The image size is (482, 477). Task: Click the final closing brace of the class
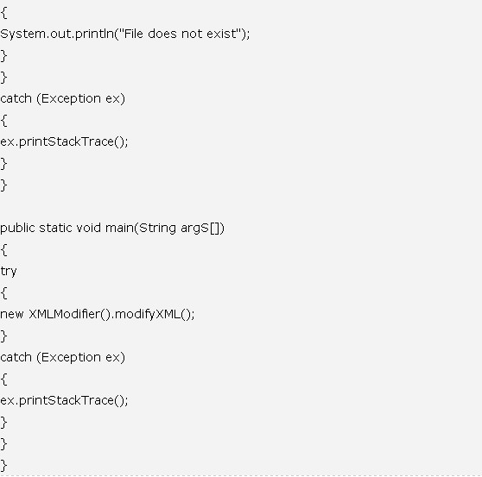coord(4,466)
